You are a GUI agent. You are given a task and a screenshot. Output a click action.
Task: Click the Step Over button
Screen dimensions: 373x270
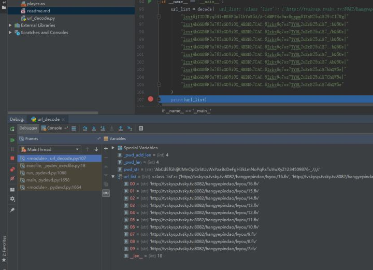[84, 129]
